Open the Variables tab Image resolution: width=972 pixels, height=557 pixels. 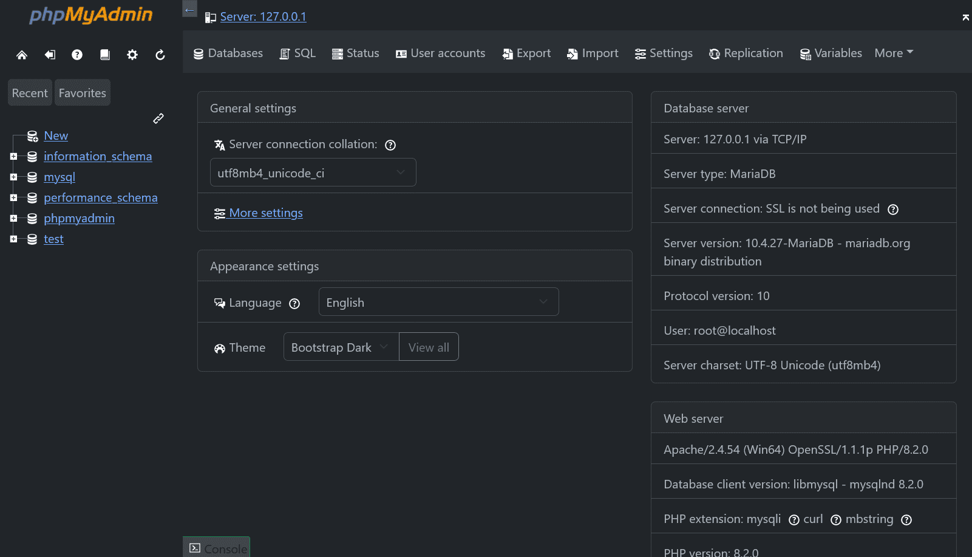[x=831, y=53]
